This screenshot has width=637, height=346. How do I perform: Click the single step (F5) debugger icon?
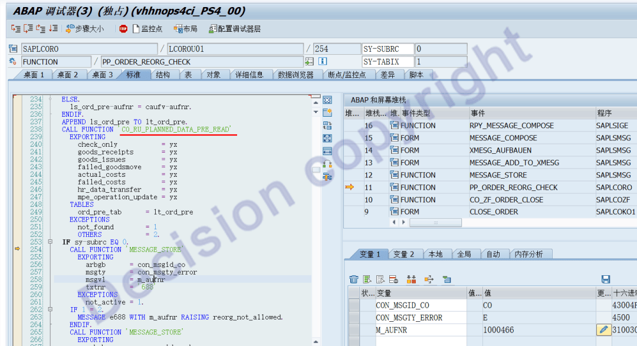pos(15,28)
